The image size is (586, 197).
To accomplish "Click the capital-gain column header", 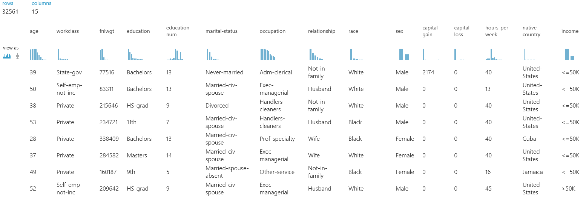I will (x=430, y=31).
